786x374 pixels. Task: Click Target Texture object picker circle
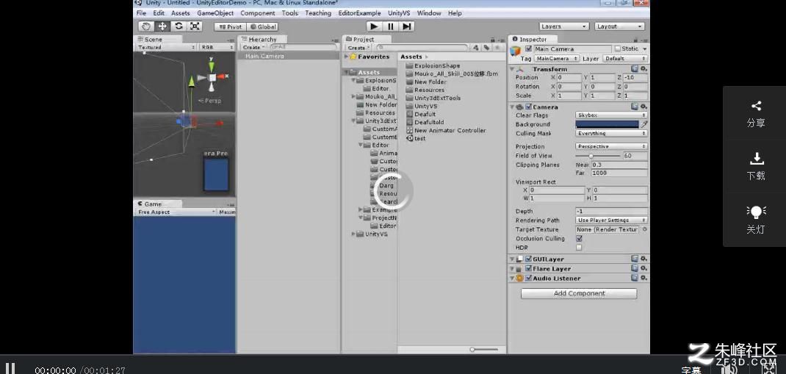645,229
